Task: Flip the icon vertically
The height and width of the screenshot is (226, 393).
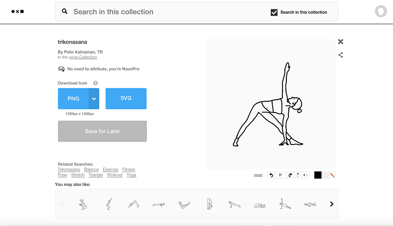Action: [x=298, y=175]
